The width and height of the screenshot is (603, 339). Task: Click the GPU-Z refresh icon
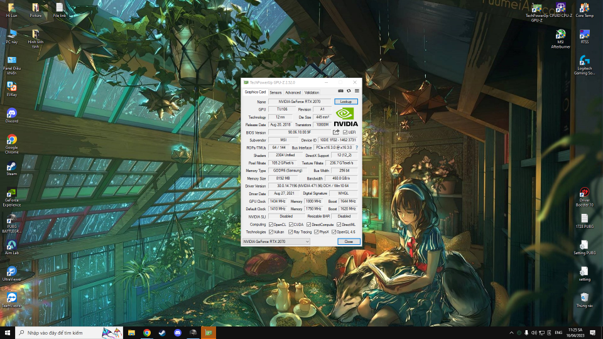[349, 91]
